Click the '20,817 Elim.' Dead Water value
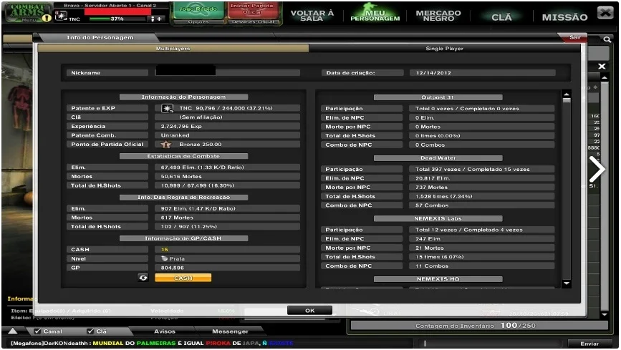The width and height of the screenshot is (621, 350). click(433, 178)
